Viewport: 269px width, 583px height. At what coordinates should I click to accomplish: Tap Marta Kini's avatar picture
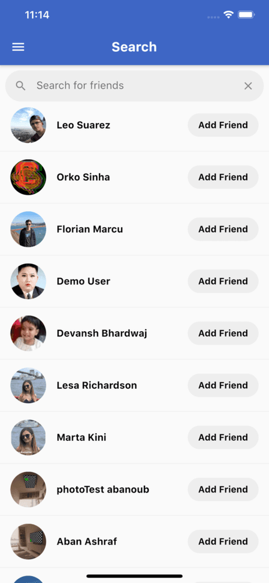(28, 437)
